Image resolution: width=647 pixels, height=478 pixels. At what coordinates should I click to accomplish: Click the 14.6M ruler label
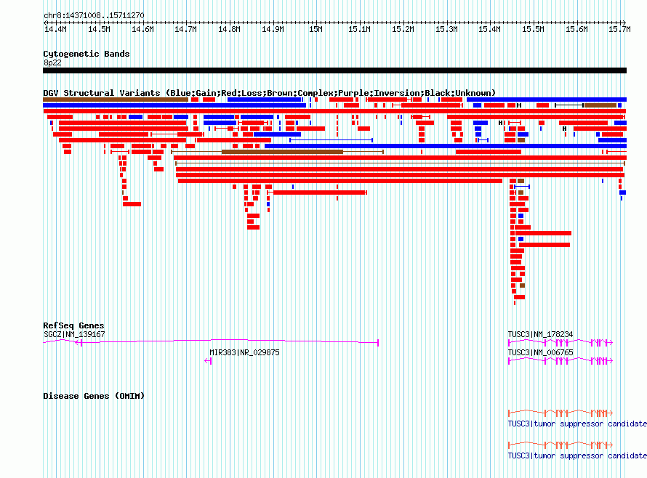(x=142, y=29)
